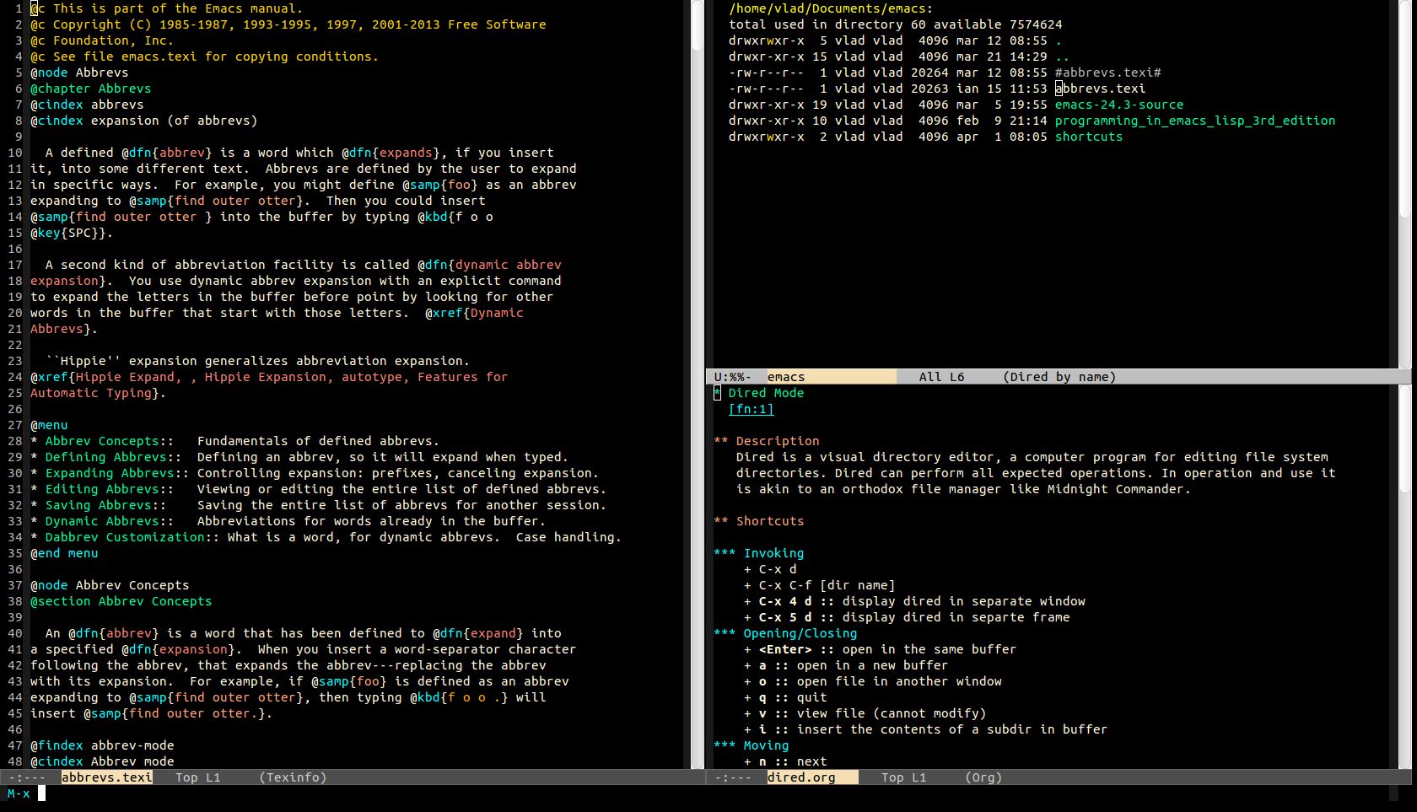
Task: Click the (Dired by name) mode indicator
Action: pos(1059,377)
